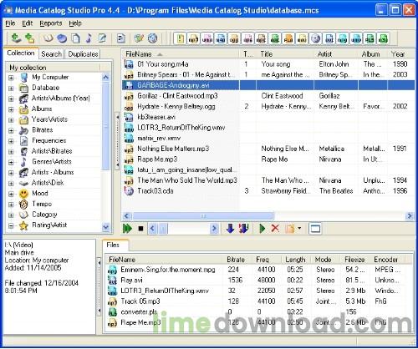Viewport: 418px width, 349px height.
Task: Expand the Database tree node
Action: click(11, 89)
